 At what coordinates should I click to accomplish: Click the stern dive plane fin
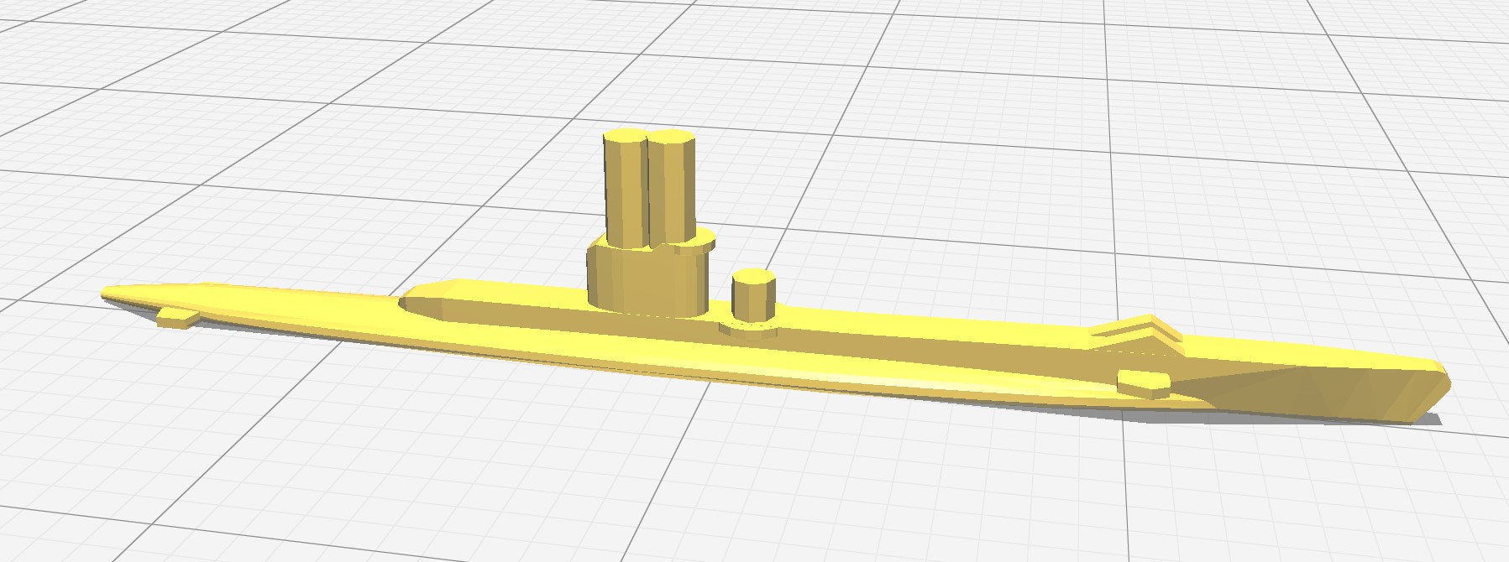(x=1142, y=382)
